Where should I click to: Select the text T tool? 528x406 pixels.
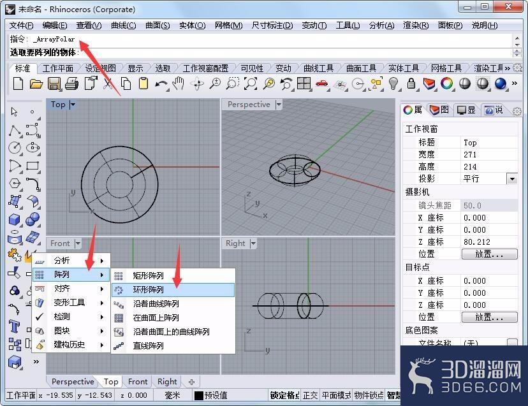click(14, 326)
